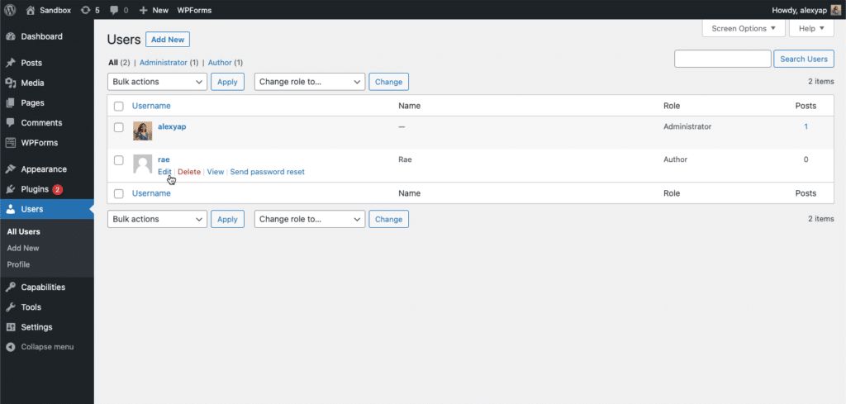
Task: Click the Plugins icon in the sidebar
Action: (x=10, y=189)
